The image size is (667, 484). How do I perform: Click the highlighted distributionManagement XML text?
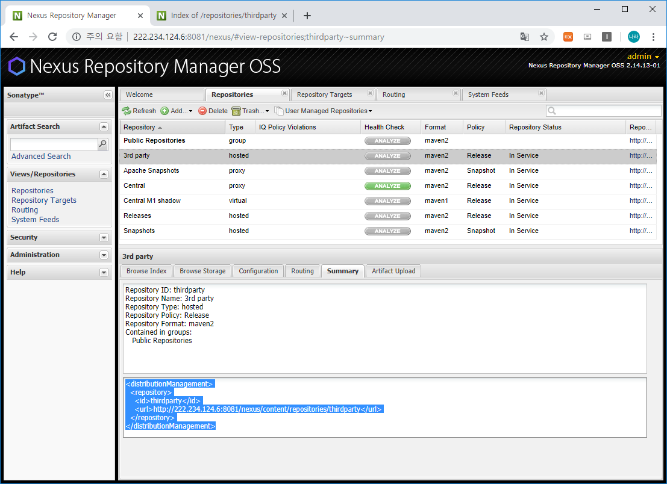254,405
